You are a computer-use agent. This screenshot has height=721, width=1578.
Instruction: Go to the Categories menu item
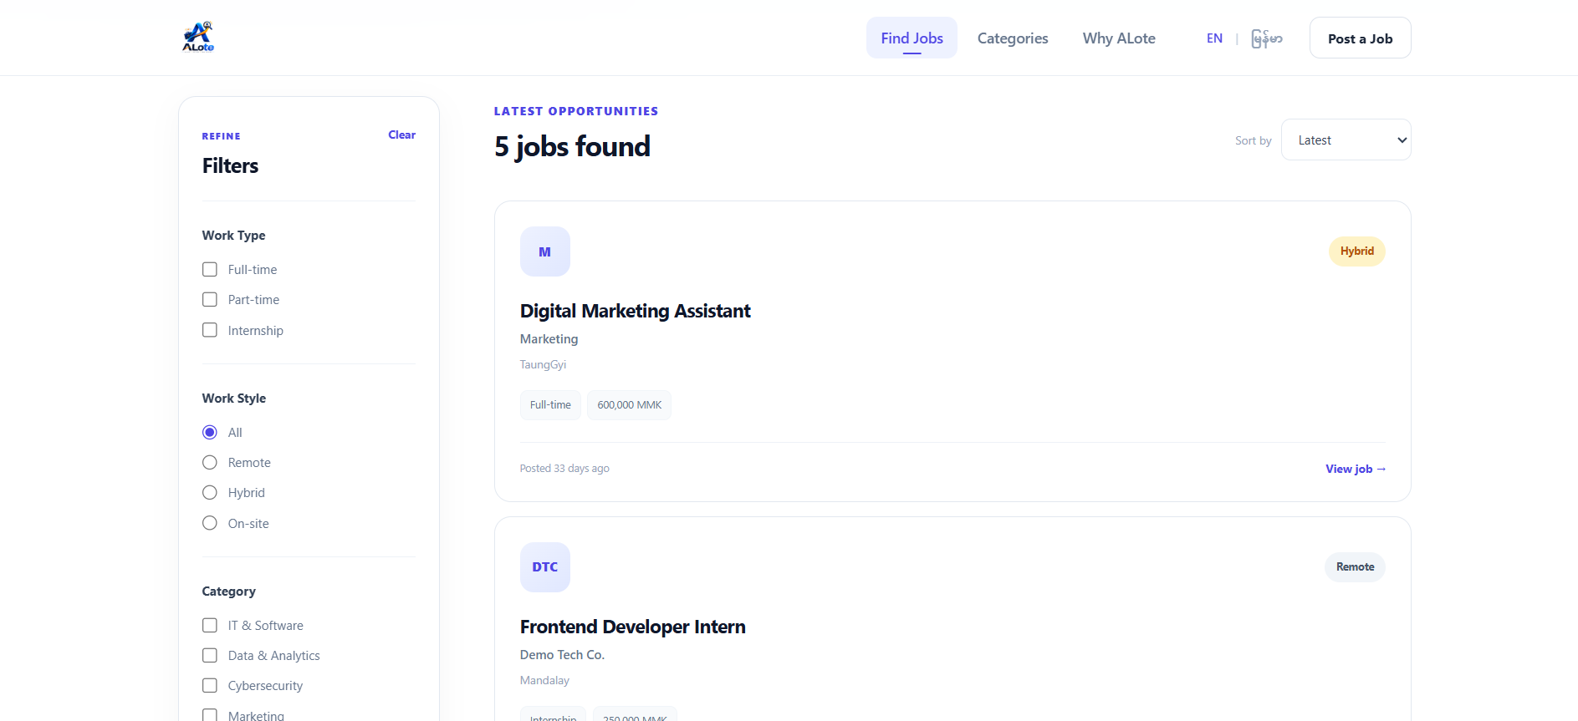point(1013,38)
